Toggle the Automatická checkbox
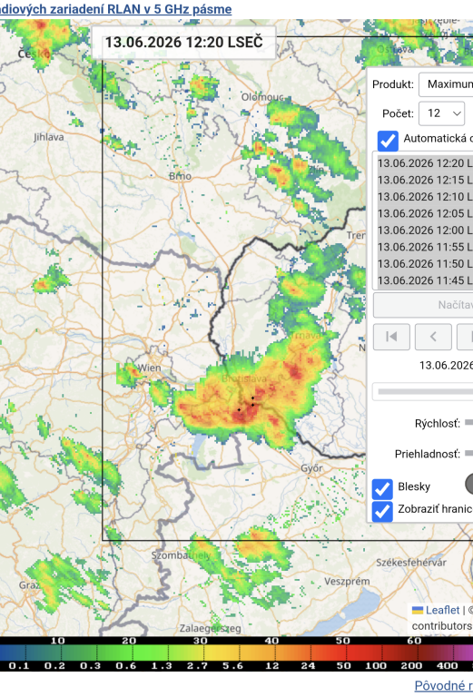 tap(388, 141)
